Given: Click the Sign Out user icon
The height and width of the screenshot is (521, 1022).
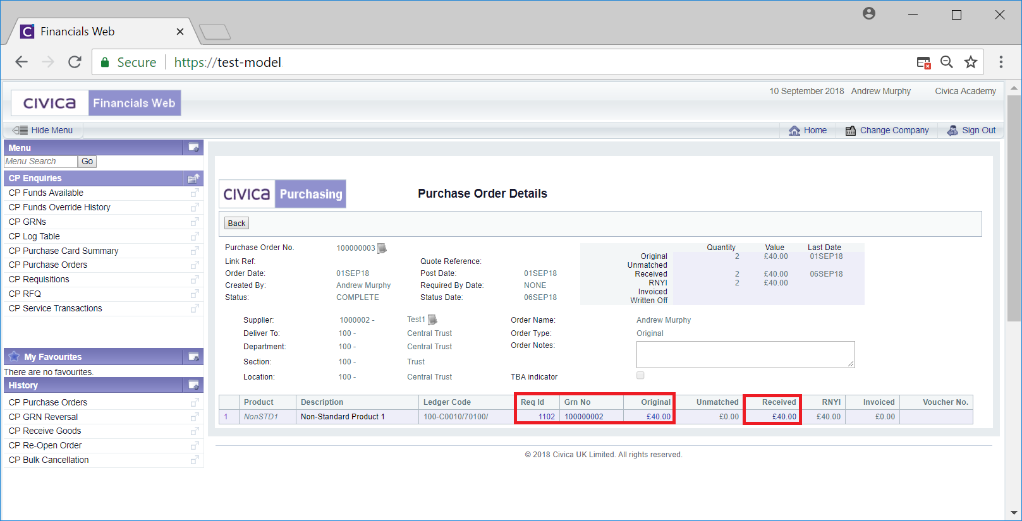Looking at the screenshot, I should [952, 130].
